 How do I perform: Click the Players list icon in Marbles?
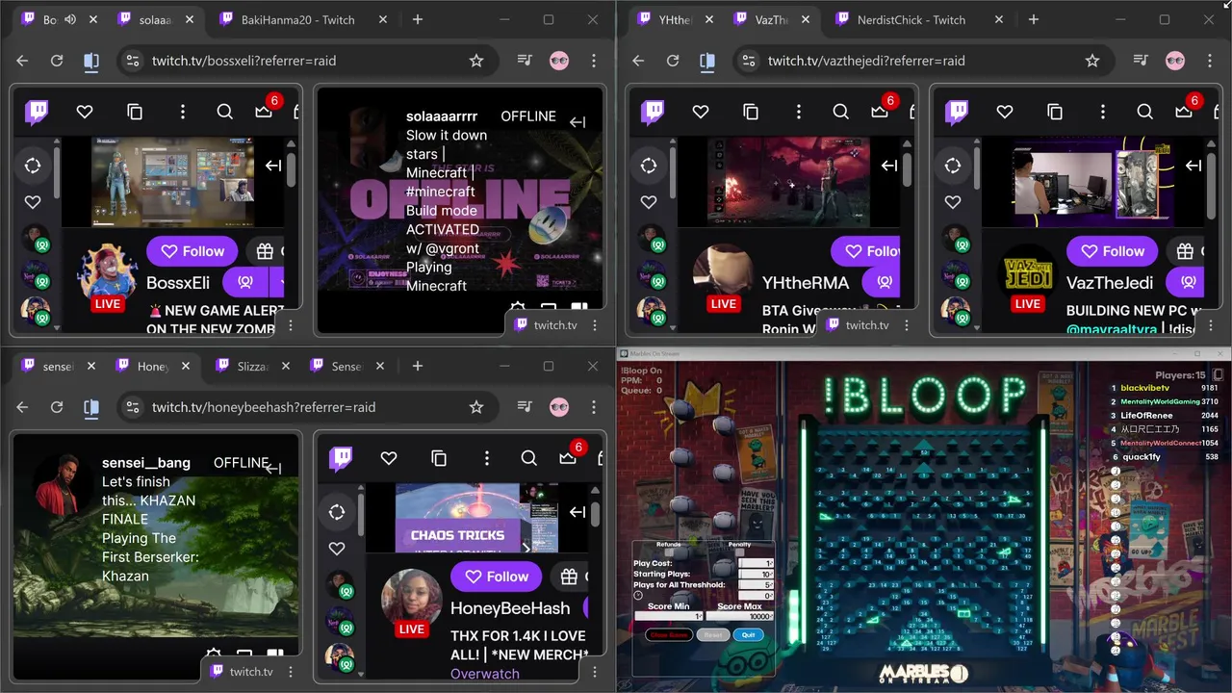coord(1218,374)
